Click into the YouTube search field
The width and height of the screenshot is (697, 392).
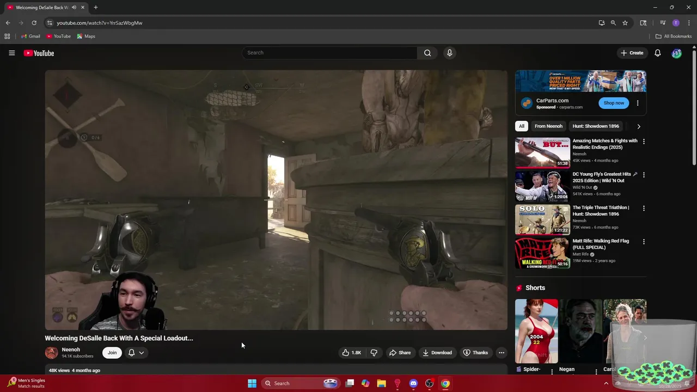click(330, 53)
